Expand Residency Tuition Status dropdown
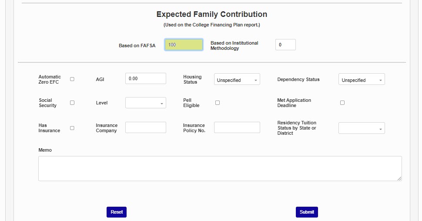 (x=361, y=128)
